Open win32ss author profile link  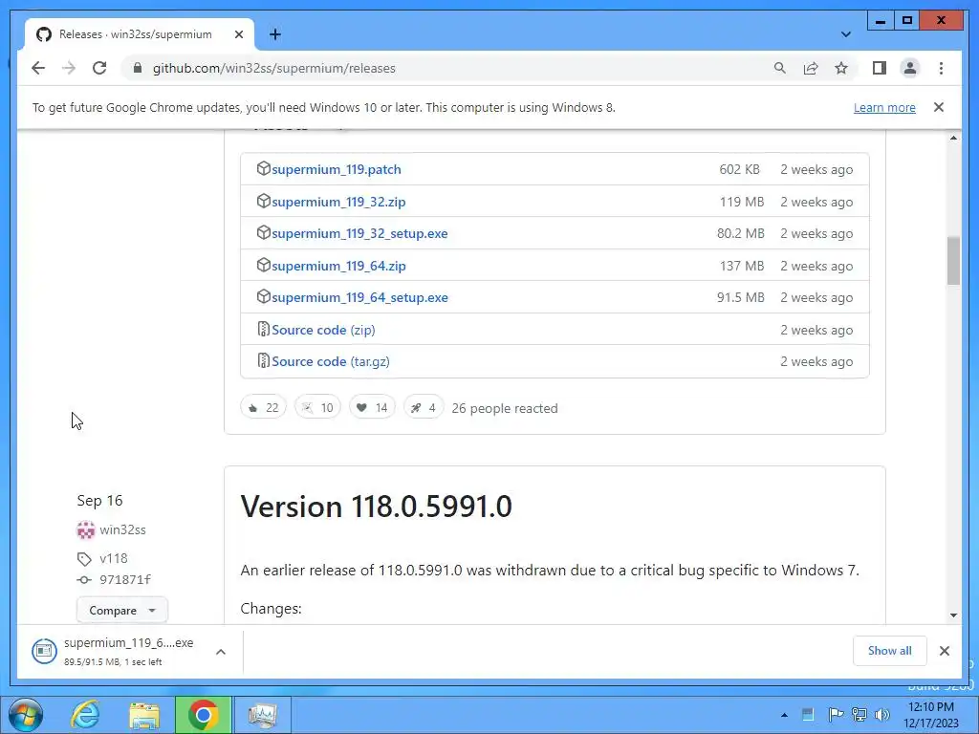pos(122,529)
